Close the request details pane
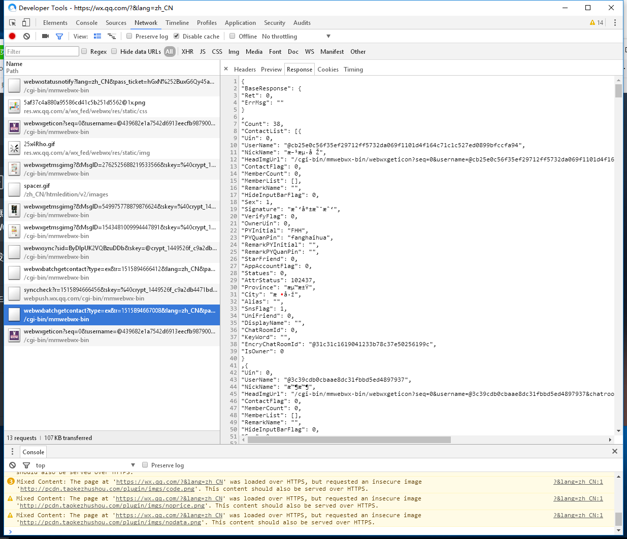Viewport: 627px width, 539px height. 226,70
